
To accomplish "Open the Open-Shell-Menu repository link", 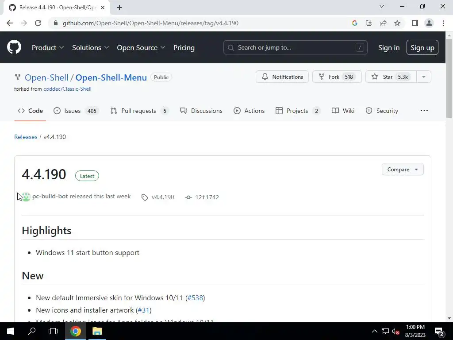I will (111, 77).
